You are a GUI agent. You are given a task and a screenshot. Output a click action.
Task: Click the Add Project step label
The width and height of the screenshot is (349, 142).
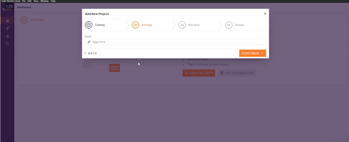pyautogui.click(x=38, y=20)
